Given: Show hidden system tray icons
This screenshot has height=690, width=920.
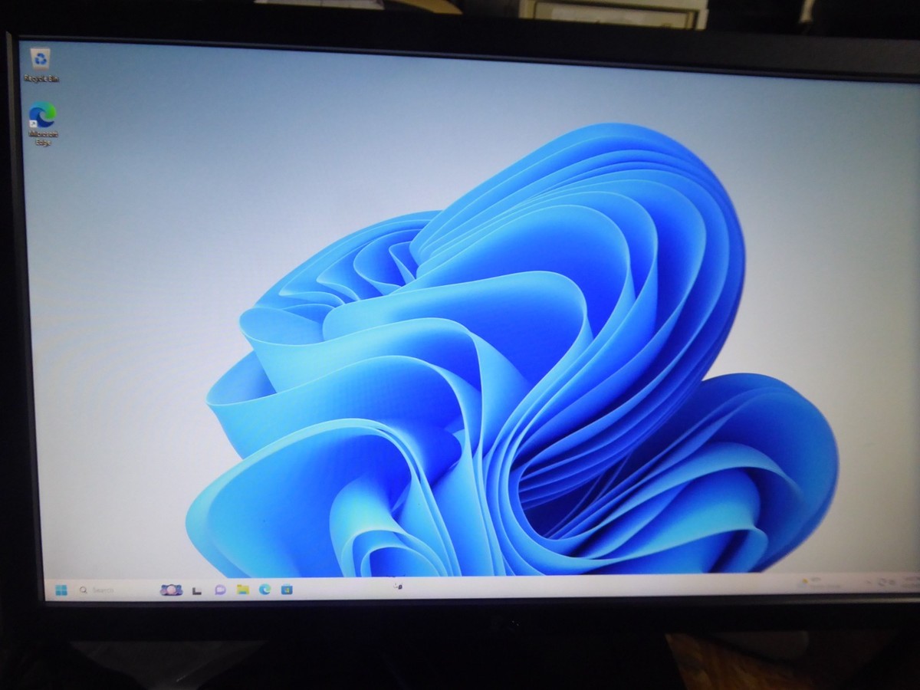Looking at the screenshot, I should (867, 583).
